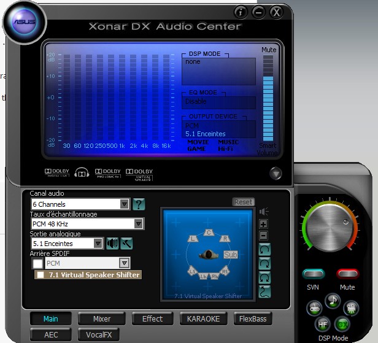This screenshot has width=378, height=343.
Task: Toggle the red Mute button
Action: pyautogui.click(x=347, y=274)
